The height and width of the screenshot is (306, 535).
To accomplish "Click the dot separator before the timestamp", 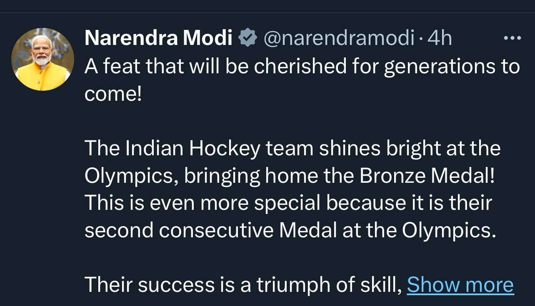I will pyautogui.click(x=421, y=39).
